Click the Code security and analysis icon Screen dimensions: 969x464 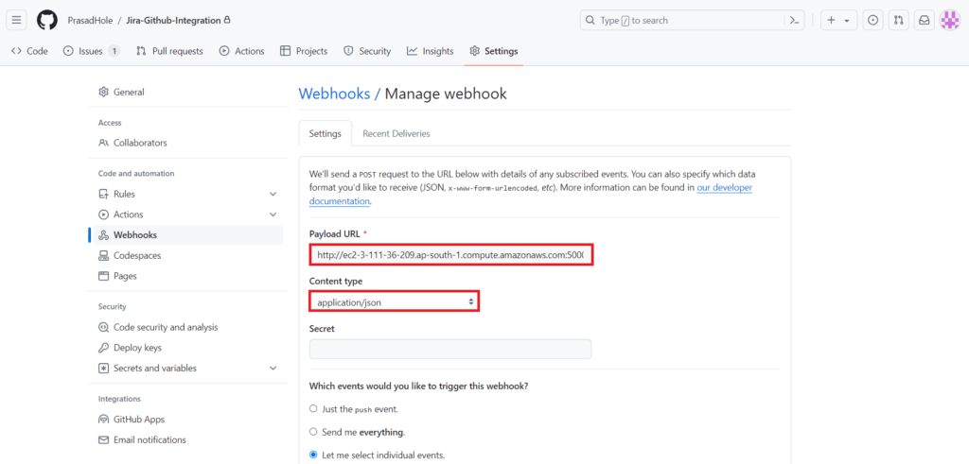(x=103, y=327)
